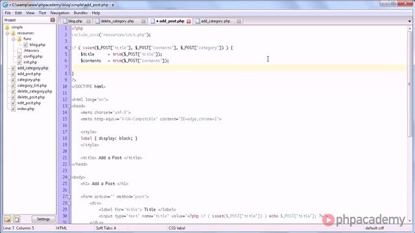
Task: Open the Bundles menu
Action: pos(80,13)
